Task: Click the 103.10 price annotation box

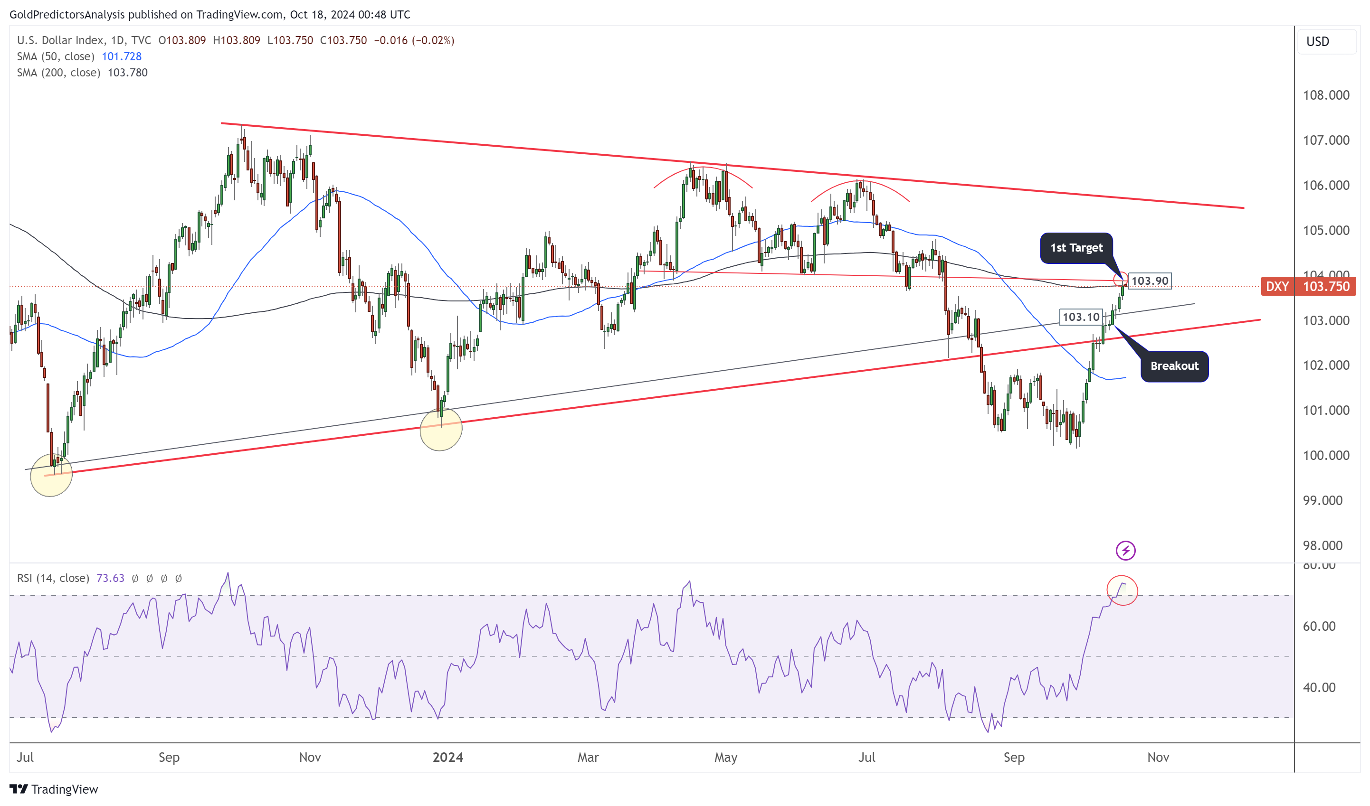Action: (x=1080, y=317)
